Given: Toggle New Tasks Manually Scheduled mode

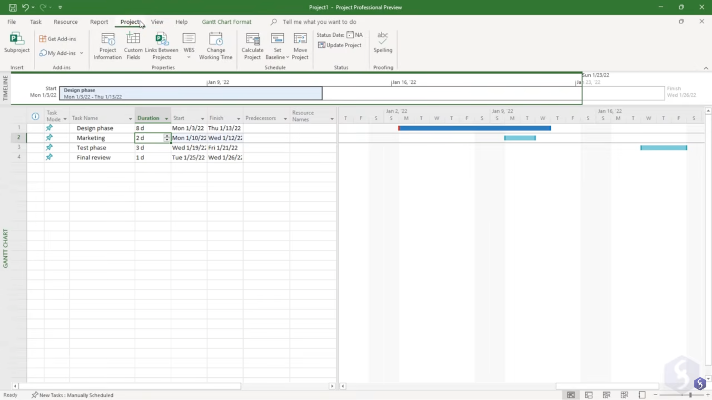Looking at the screenshot, I should pyautogui.click(x=73, y=395).
